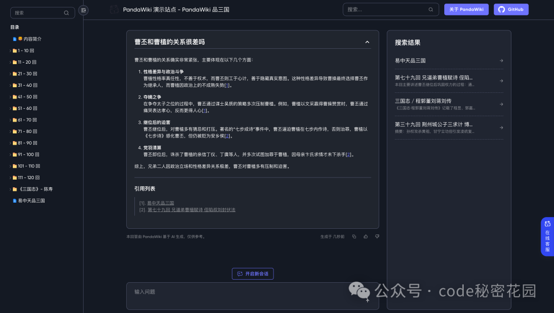554x313 pixels.
Task: Click the document icon beside 内容简介
Action: tap(14, 39)
